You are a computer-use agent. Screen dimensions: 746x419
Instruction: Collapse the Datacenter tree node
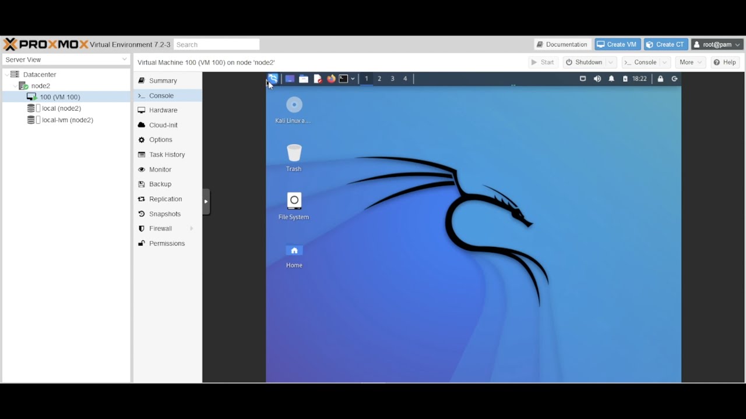[7, 74]
